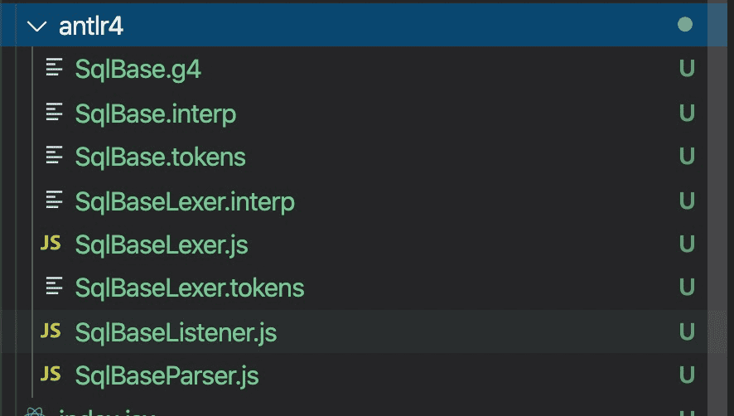Select the antlr4 folder name

91,26
